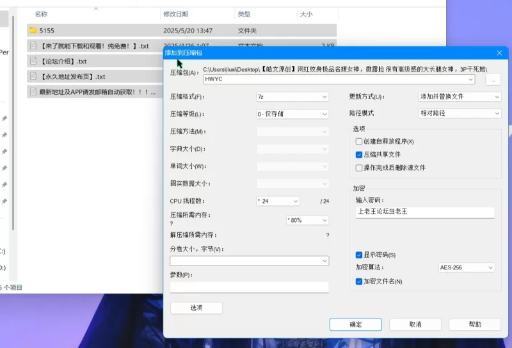Expand the 更新方式 dropdown
The height and width of the screenshot is (348, 512).
point(459,97)
